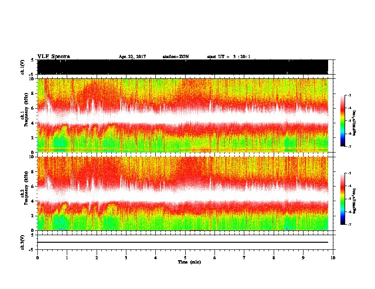Screen dimensions: 375x289
Task: Click the ch.2 spectrogram white 5 kHz band
Action: (183, 195)
